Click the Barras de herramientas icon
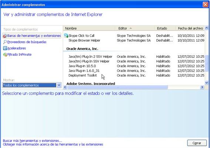Viewport: 210px width, 148px height. 5,36
